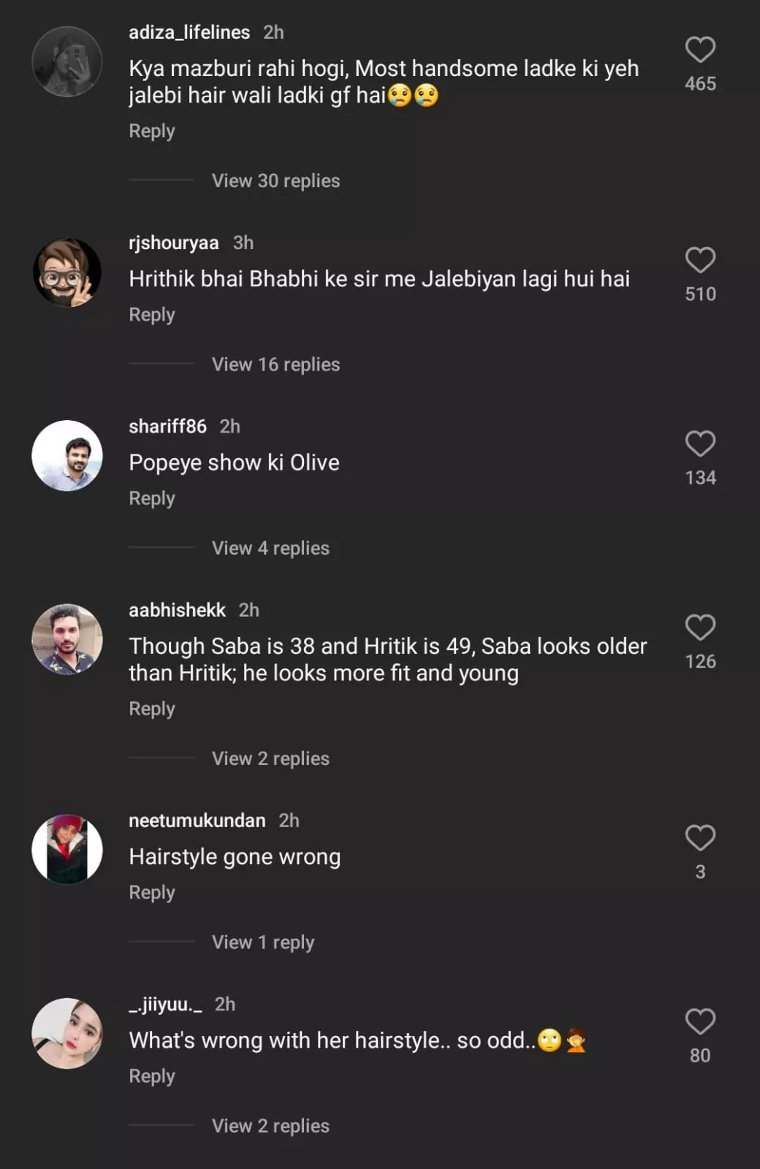Reply to shariff86's Popeye comment
Viewport: 760px width, 1169px height.
(x=152, y=498)
